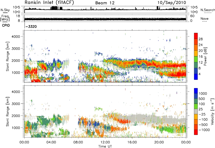The image size is (215, 148).
Task: Click the '4000' tick on the power plot axis
Action: click(16, 37)
